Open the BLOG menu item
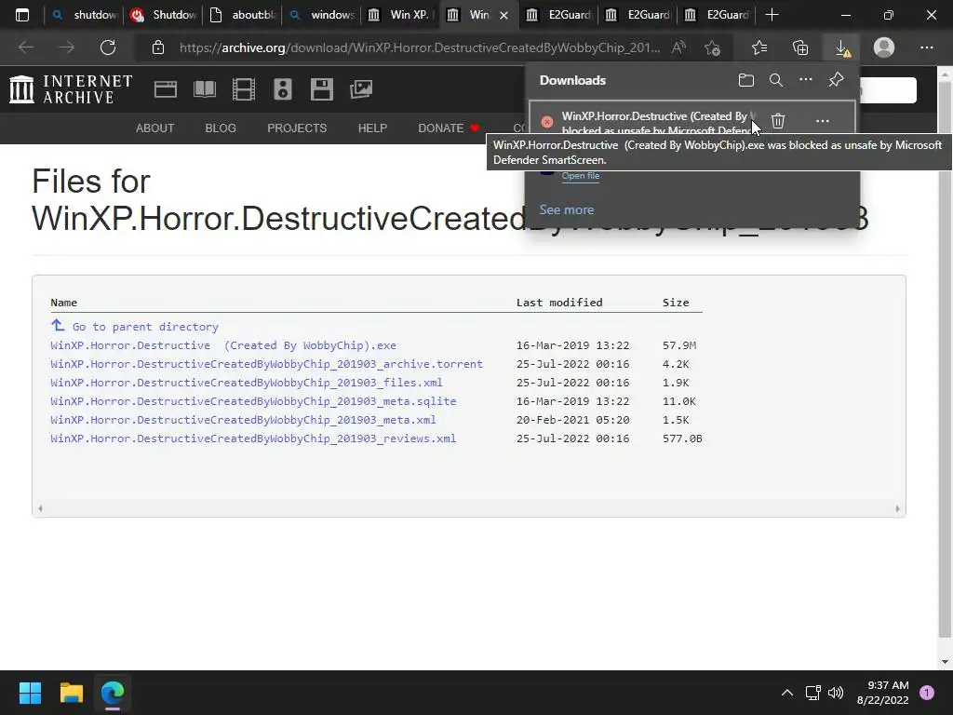953x715 pixels. 221,128
